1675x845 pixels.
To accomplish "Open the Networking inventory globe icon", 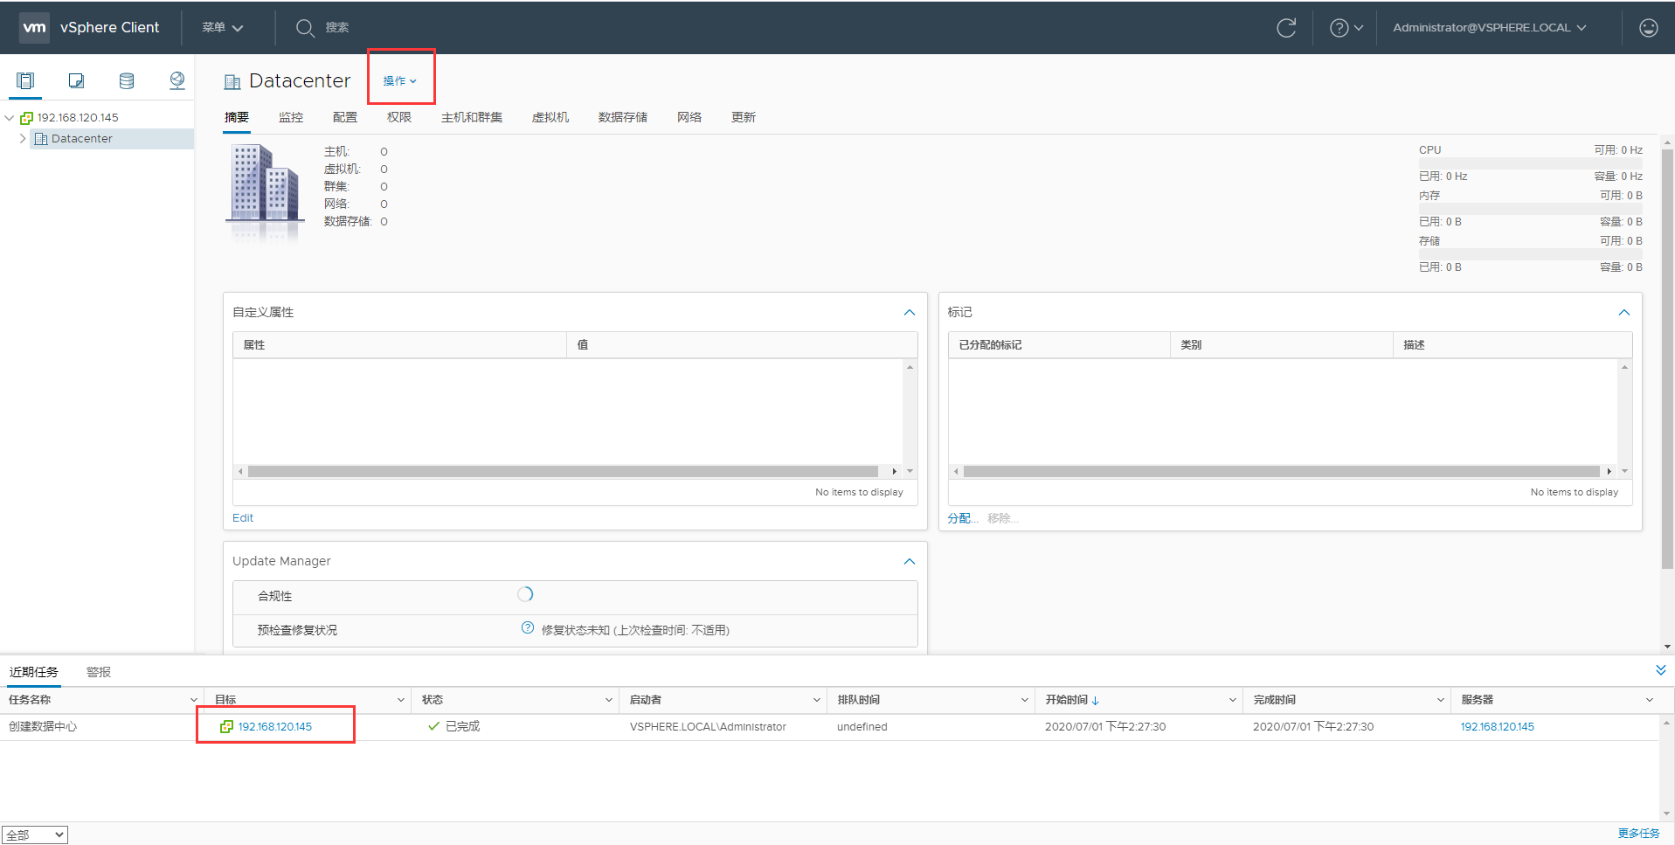I will 177,80.
